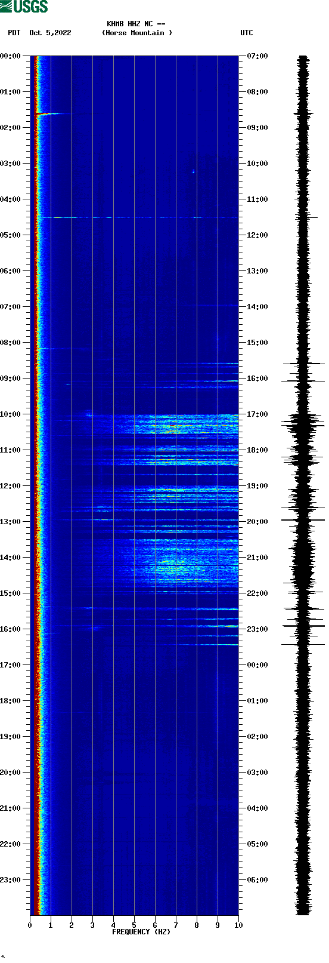
Task: Click PDT time label '13:00'
Action: point(11,522)
